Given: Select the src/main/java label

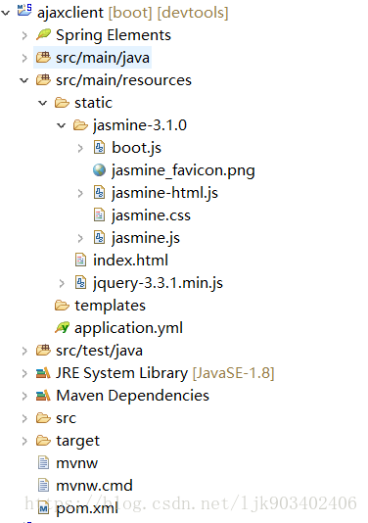Looking at the screenshot, I should coord(103,58).
